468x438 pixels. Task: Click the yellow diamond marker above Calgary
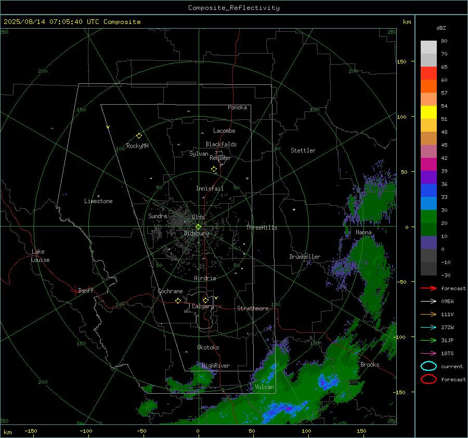click(x=205, y=300)
